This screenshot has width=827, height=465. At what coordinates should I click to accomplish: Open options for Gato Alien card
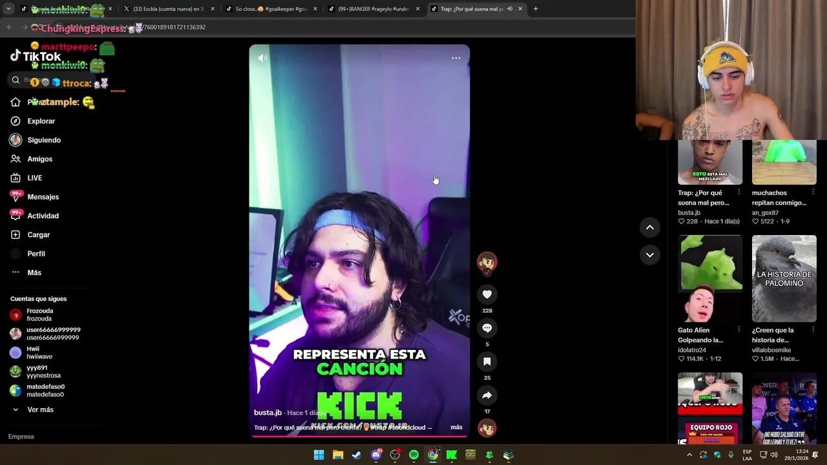739,330
